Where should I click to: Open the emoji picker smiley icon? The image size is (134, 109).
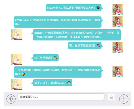111,97
